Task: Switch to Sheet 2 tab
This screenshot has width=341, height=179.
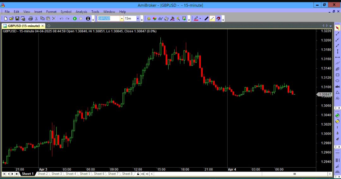Action: [42, 174]
